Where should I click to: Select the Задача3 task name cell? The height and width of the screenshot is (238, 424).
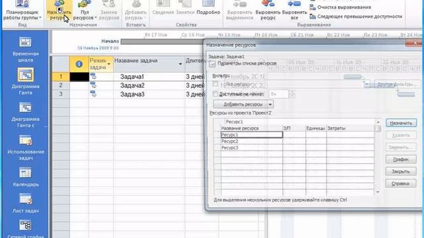149,94
